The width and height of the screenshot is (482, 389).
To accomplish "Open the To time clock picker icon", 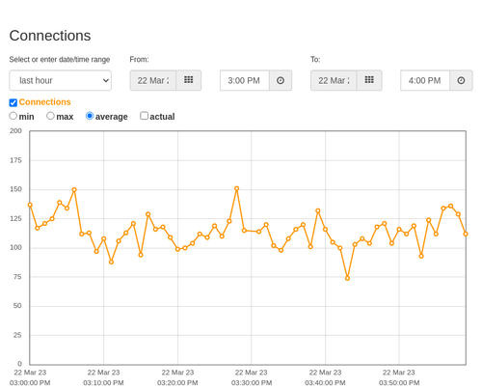I will tap(461, 80).
